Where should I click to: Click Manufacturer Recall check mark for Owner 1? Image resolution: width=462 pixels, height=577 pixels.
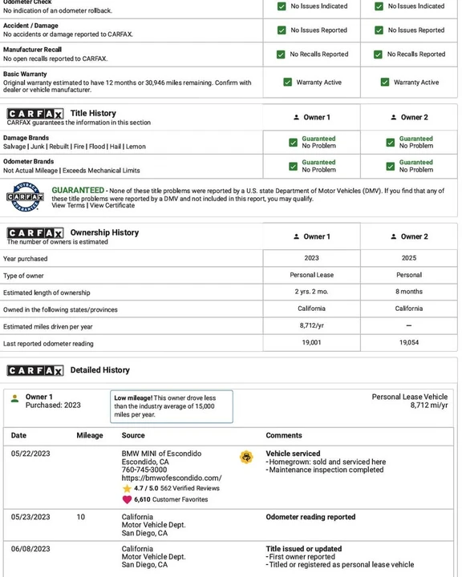tap(281, 54)
